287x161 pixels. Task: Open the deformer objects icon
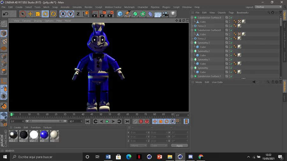tap(150, 14)
